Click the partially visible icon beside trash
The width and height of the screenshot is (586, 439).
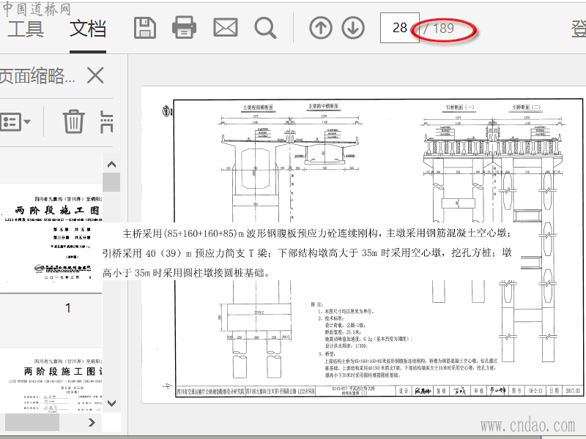click(x=106, y=121)
